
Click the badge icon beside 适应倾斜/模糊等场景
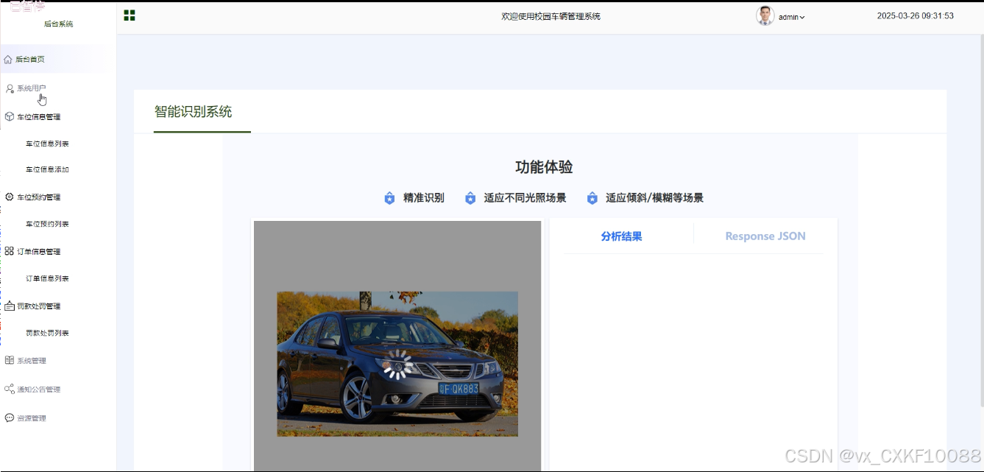592,198
